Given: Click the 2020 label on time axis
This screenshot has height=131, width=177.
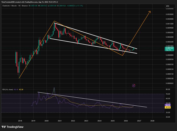Looking at the screenshot, I should [x=47, y=121].
